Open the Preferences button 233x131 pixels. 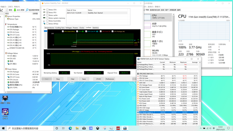110,79
